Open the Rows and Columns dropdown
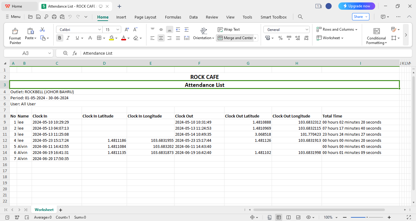416x221 pixels. 337,29
